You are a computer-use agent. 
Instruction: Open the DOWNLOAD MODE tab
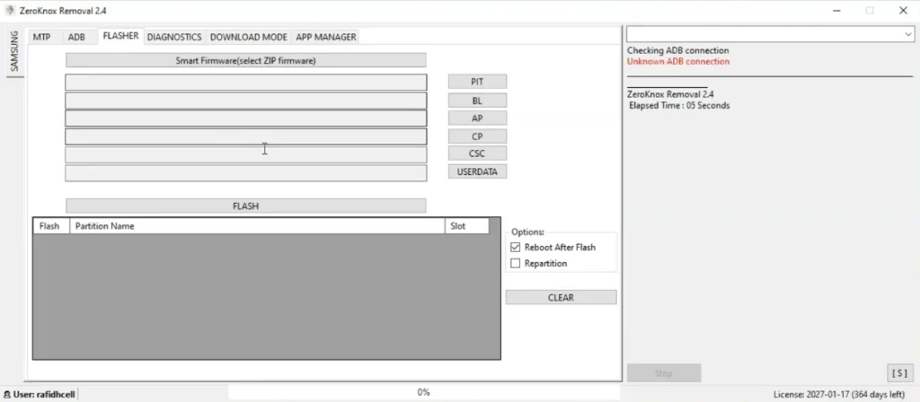coord(249,37)
